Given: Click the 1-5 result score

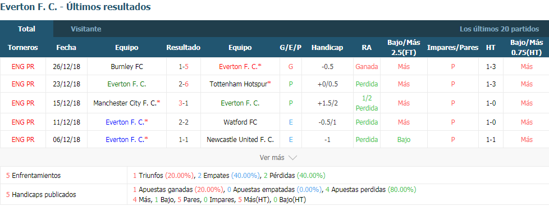Looking at the screenshot, I should pos(184,67).
